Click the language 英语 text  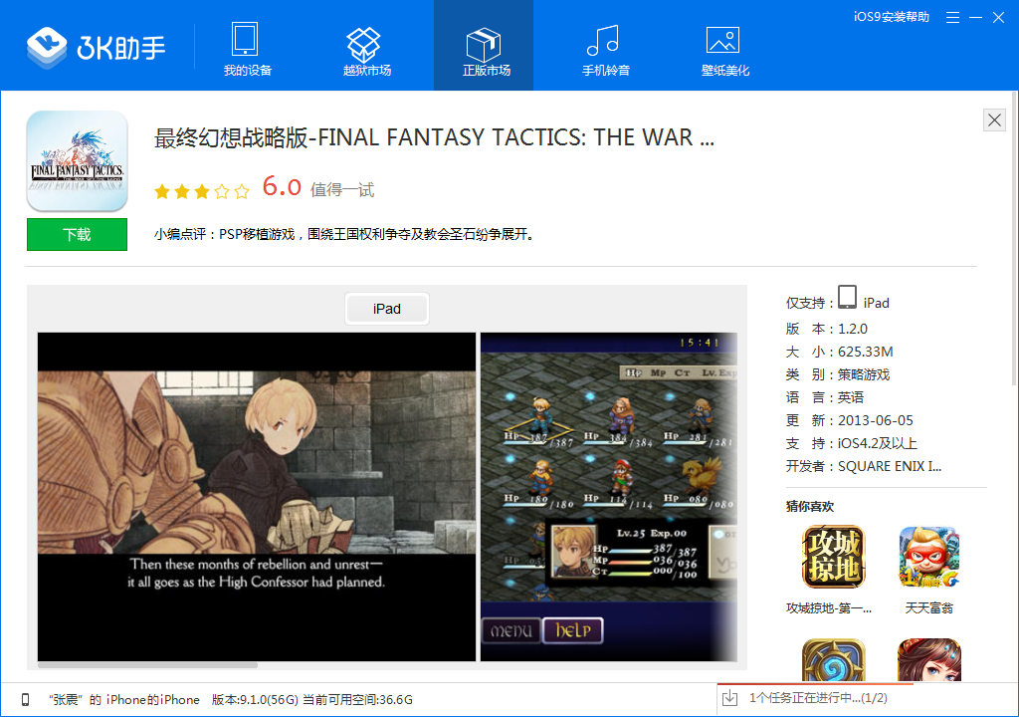point(851,397)
